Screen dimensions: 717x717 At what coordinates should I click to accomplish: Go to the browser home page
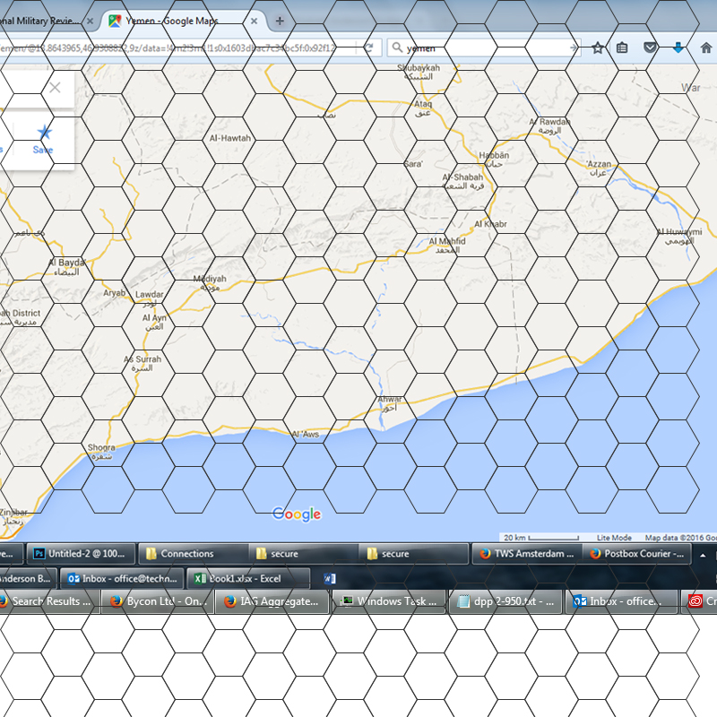tap(706, 48)
